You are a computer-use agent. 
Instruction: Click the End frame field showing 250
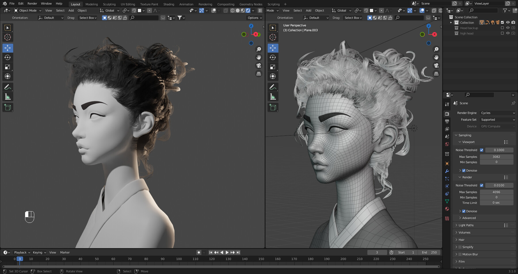[x=429, y=252]
